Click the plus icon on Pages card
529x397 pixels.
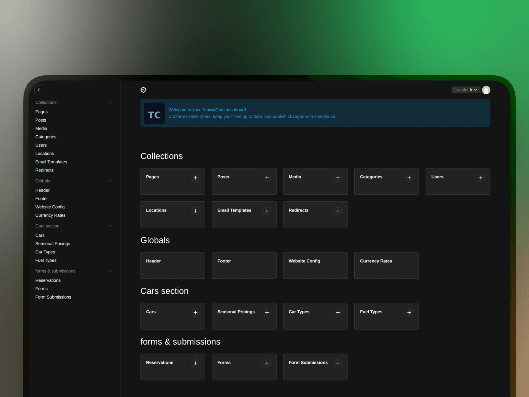tap(195, 178)
